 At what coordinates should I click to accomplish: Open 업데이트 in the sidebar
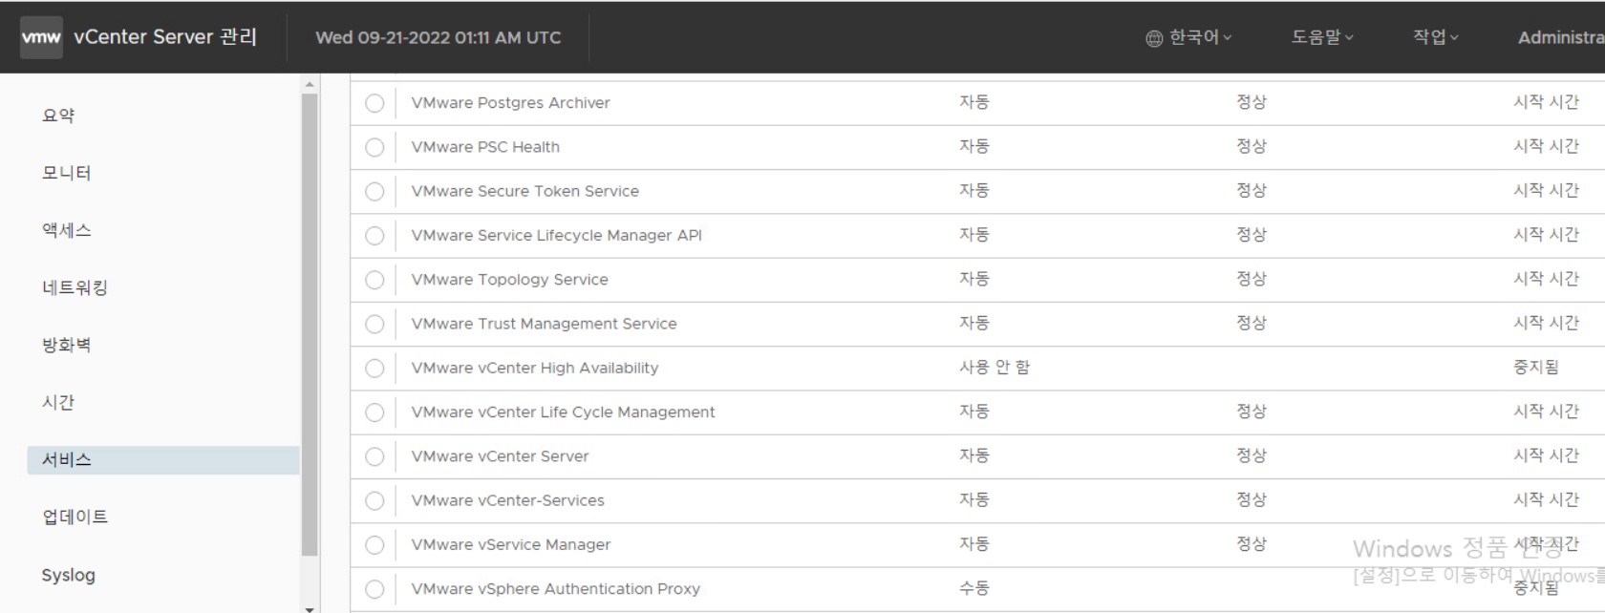(x=75, y=517)
